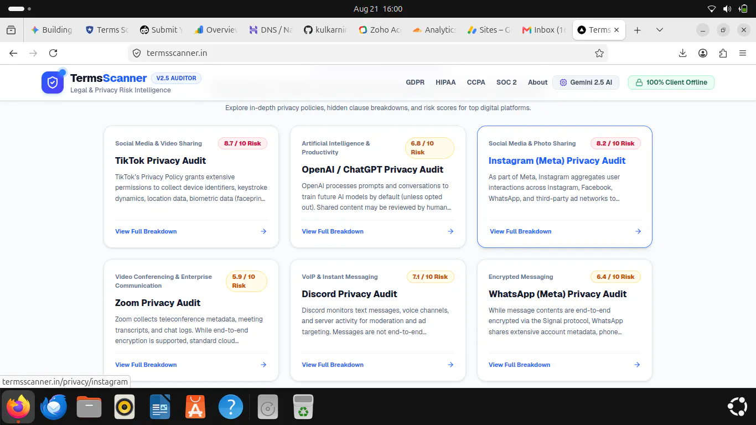Click View Full Breakdown for Instagram
This screenshot has width=756, height=425.
pos(521,231)
